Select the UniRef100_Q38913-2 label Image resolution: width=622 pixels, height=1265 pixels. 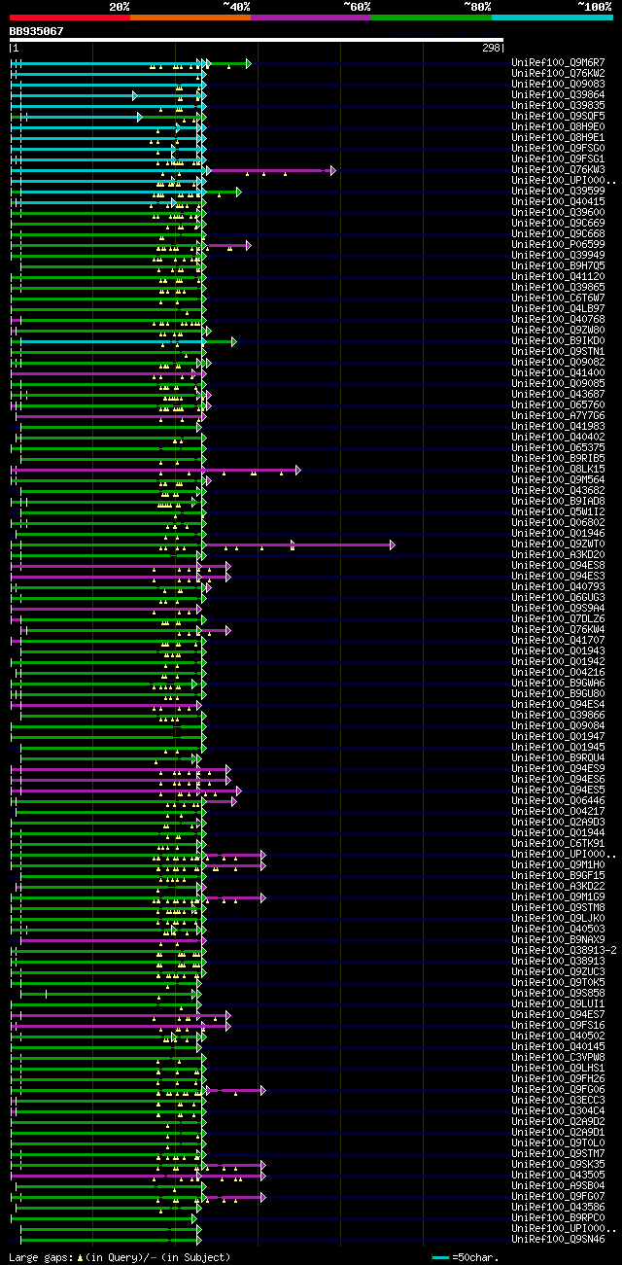(564, 951)
